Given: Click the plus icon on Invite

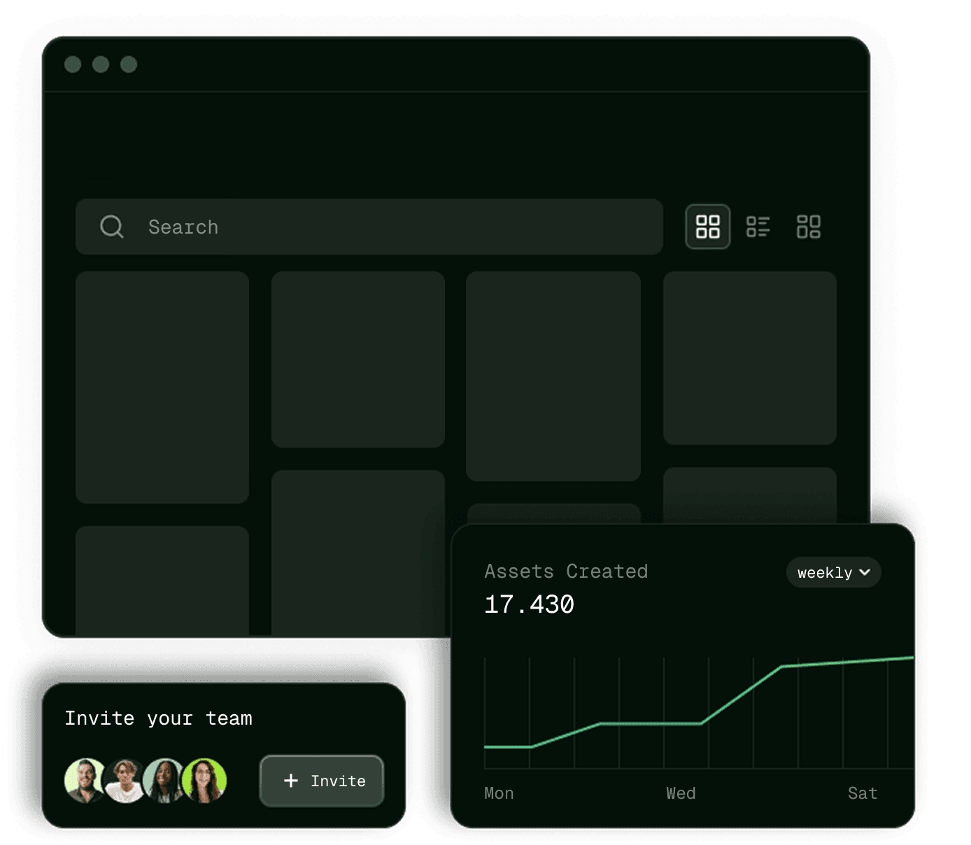Looking at the screenshot, I should click(291, 781).
